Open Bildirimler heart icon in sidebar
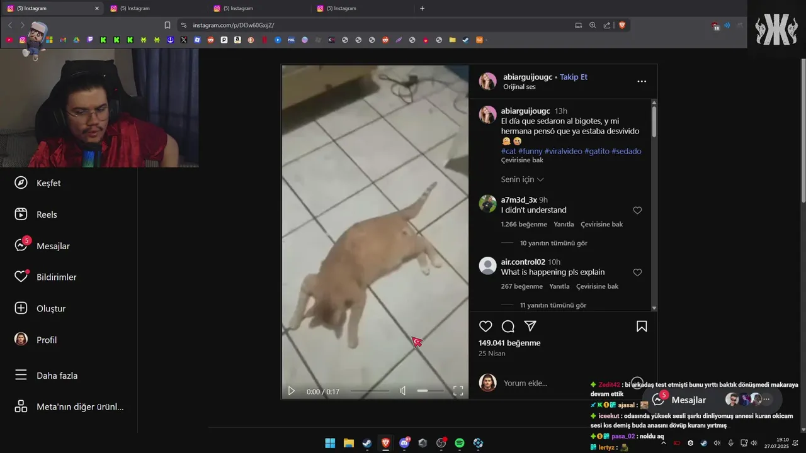 pyautogui.click(x=21, y=277)
